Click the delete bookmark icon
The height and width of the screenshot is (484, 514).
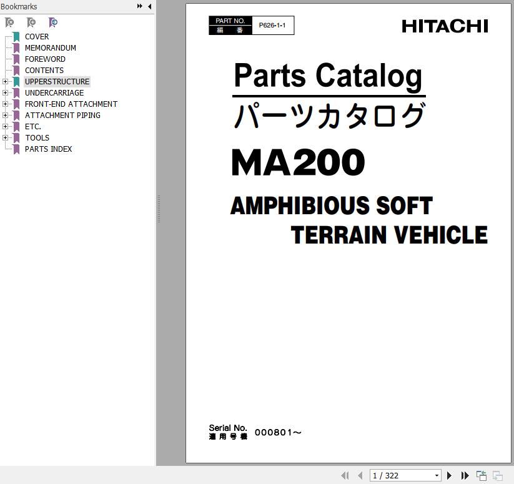(x=9, y=22)
